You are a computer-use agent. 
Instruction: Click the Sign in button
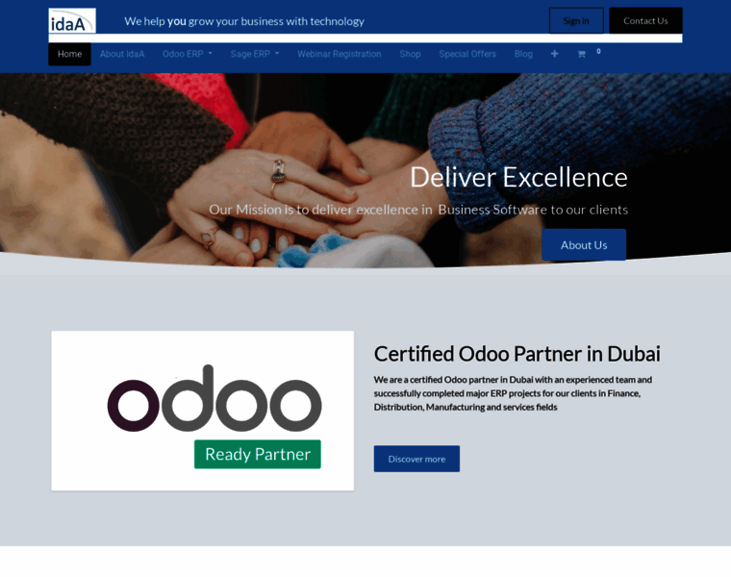click(x=576, y=20)
